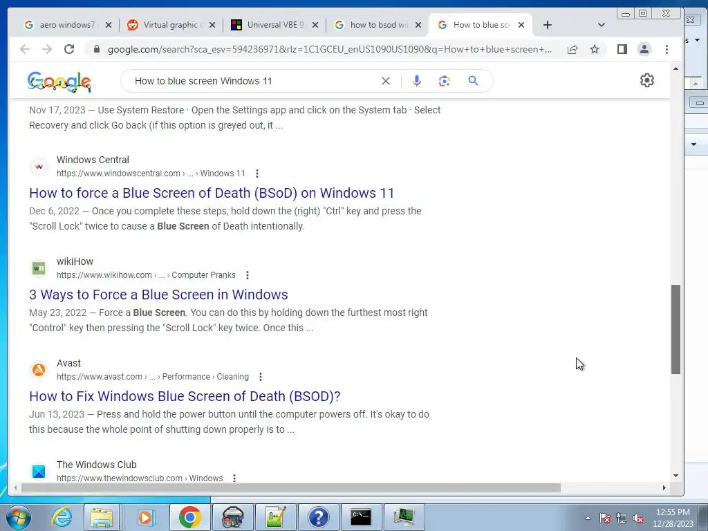708x531 pixels.
Task: Click The Windows Club site favicon
Action: (39, 472)
